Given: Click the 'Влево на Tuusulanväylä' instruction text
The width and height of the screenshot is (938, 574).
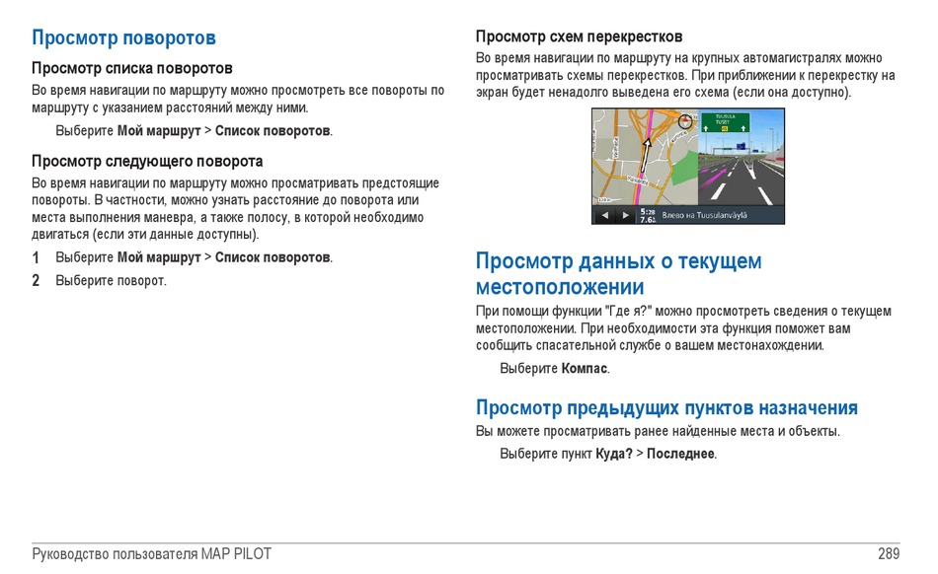Looking at the screenshot, I should pos(704,215).
